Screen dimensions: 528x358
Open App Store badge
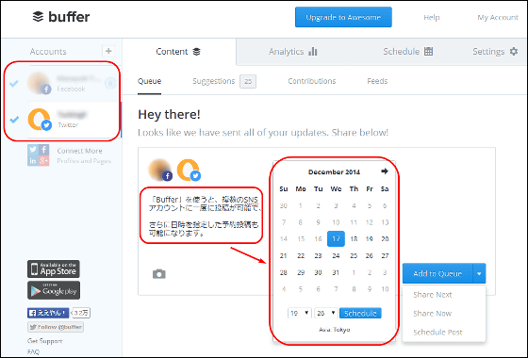(54, 268)
